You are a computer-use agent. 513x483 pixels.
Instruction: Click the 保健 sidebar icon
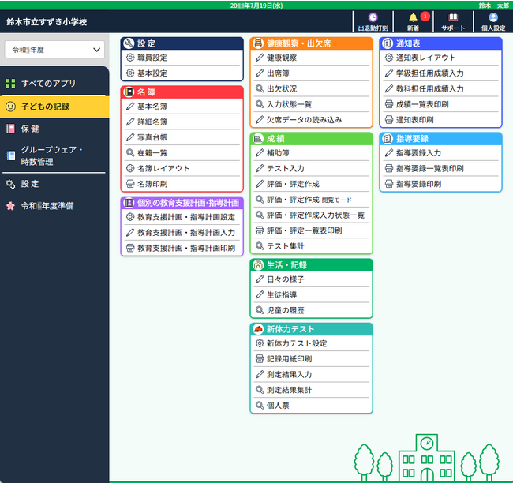[x=10, y=129]
